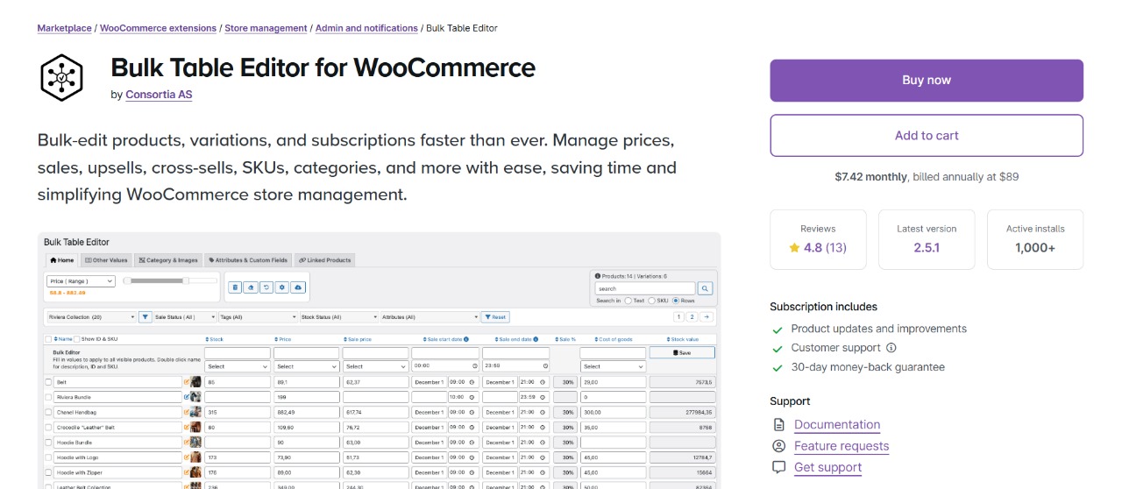This screenshot has height=489, width=1122.
Task: Click into the search input field
Action: 644,288
